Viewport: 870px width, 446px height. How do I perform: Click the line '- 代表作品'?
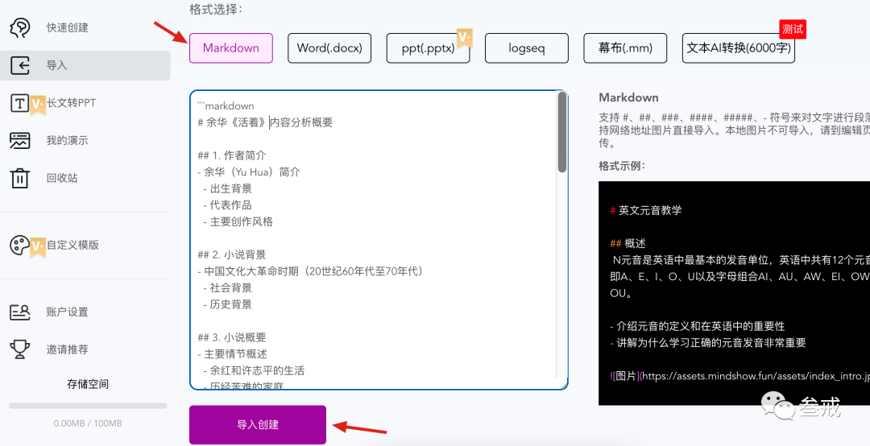pyautogui.click(x=227, y=205)
